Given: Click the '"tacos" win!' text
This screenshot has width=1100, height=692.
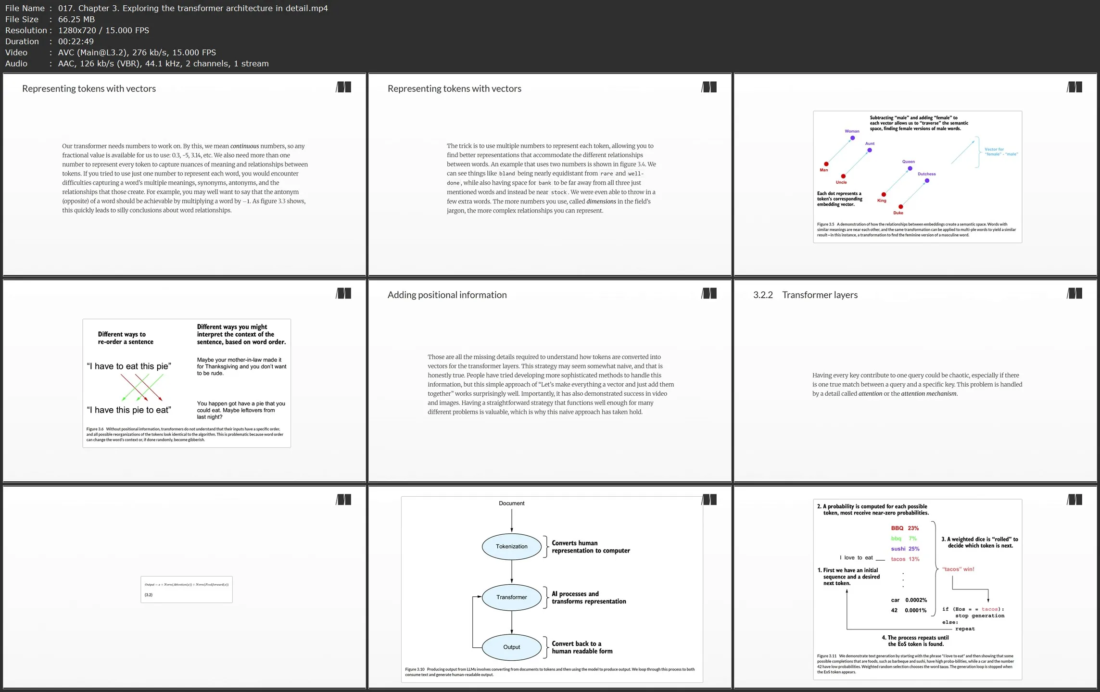Looking at the screenshot, I should coord(958,569).
